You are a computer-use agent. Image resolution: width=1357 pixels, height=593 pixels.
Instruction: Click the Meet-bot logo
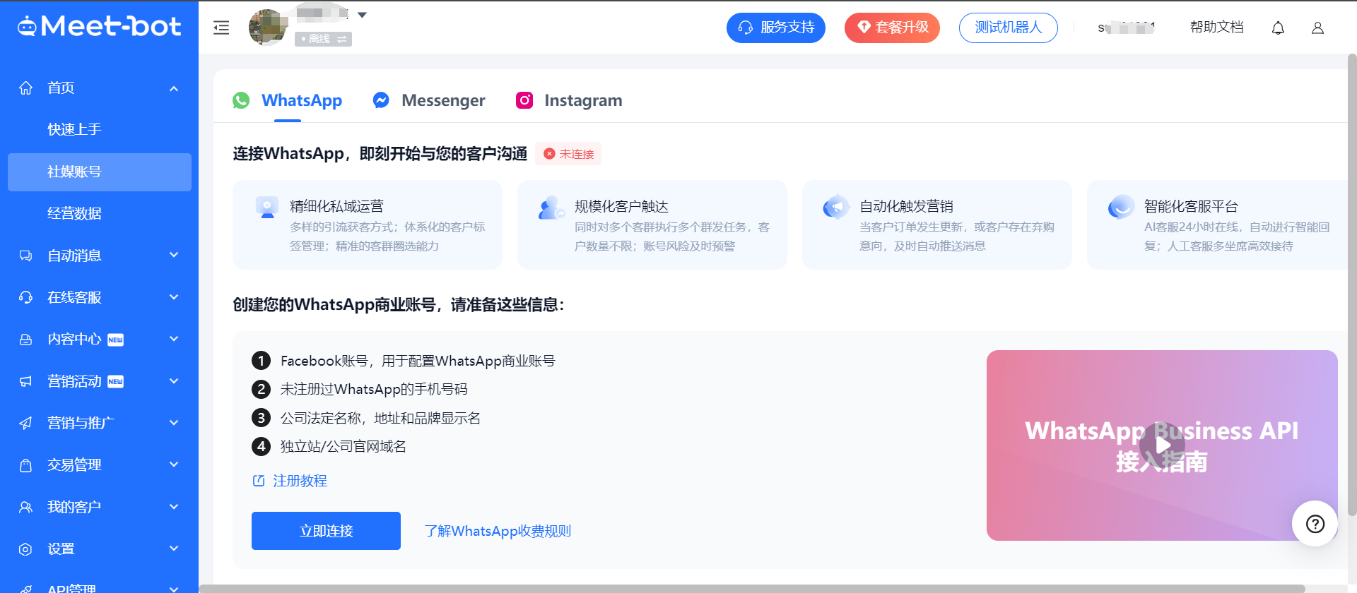point(100,26)
